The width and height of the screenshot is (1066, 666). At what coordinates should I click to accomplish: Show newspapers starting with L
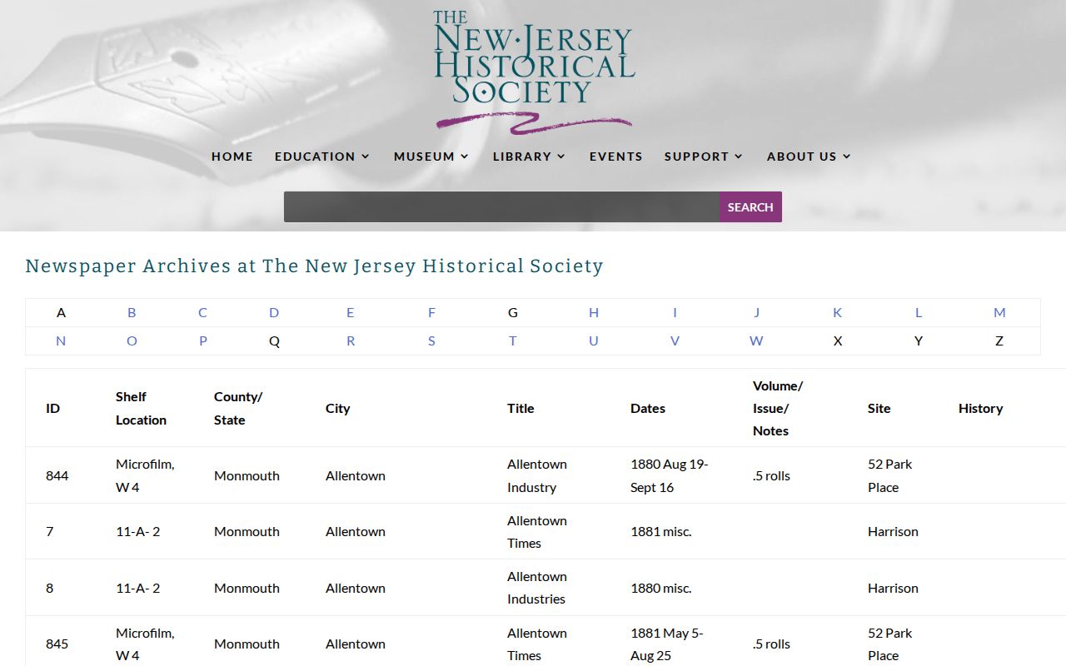point(919,313)
